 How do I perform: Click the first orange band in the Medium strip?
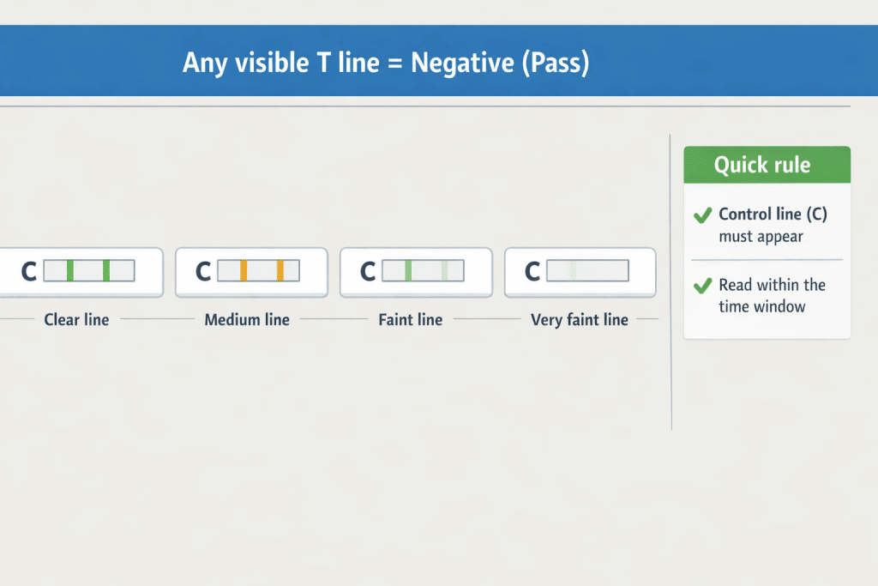[244, 270]
